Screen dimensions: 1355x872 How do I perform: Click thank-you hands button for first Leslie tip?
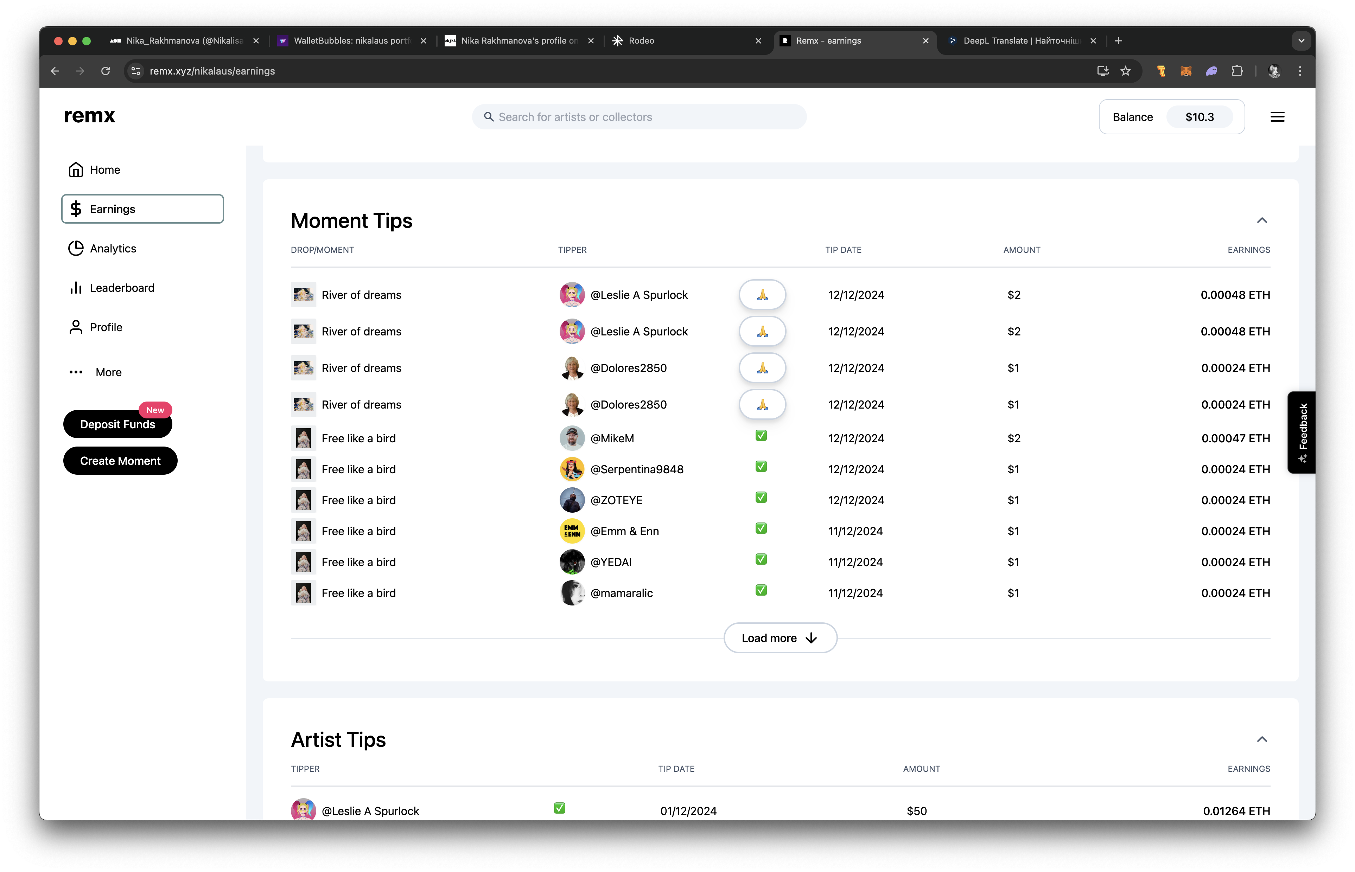coord(762,295)
